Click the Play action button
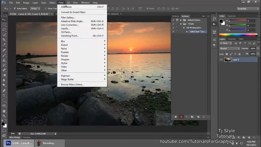 point(187,117)
